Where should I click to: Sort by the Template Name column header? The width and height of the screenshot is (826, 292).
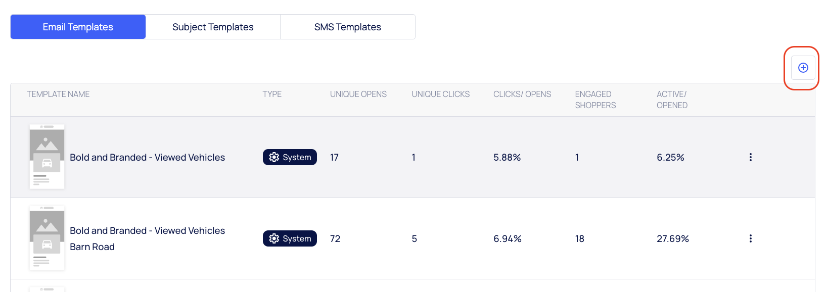(58, 94)
